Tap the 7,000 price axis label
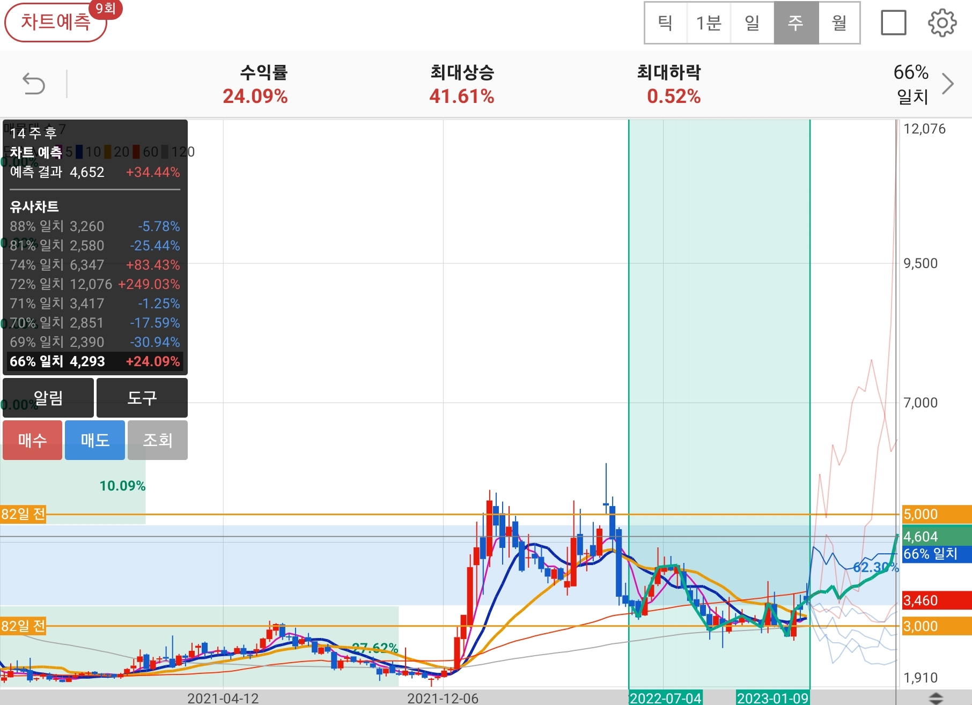This screenshot has width=972, height=705. click(921, 403)
